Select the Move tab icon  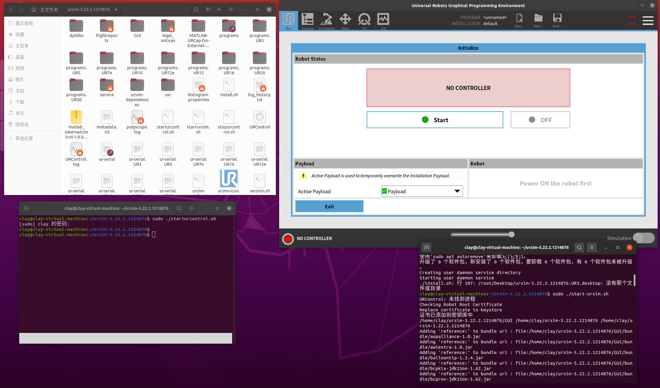click(x=345, y=20)
